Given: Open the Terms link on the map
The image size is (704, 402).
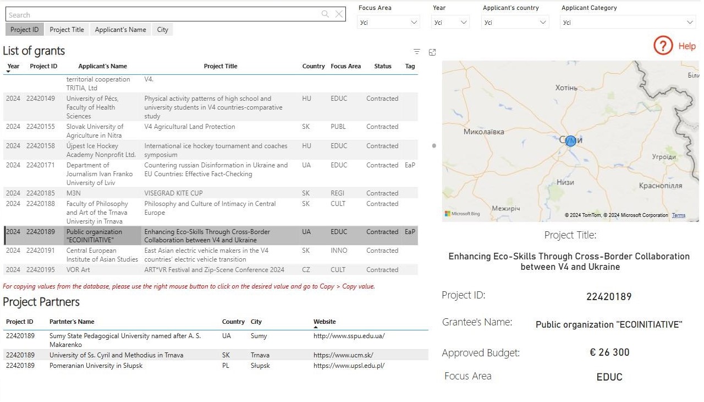Looking at the screenshot, I should [x=679, y=215].
